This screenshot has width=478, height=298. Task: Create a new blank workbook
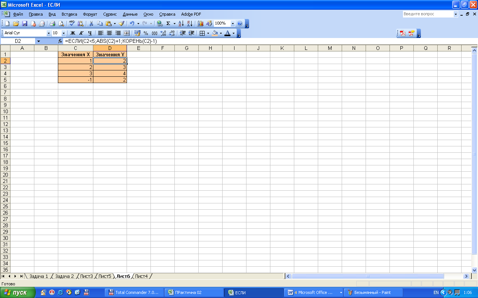click(x=7, y=23)
